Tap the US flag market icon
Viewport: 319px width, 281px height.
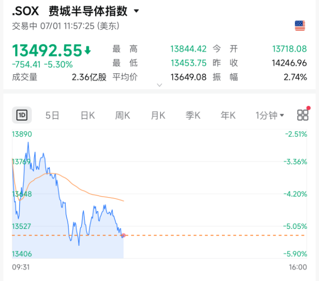[x=300, y=26]
